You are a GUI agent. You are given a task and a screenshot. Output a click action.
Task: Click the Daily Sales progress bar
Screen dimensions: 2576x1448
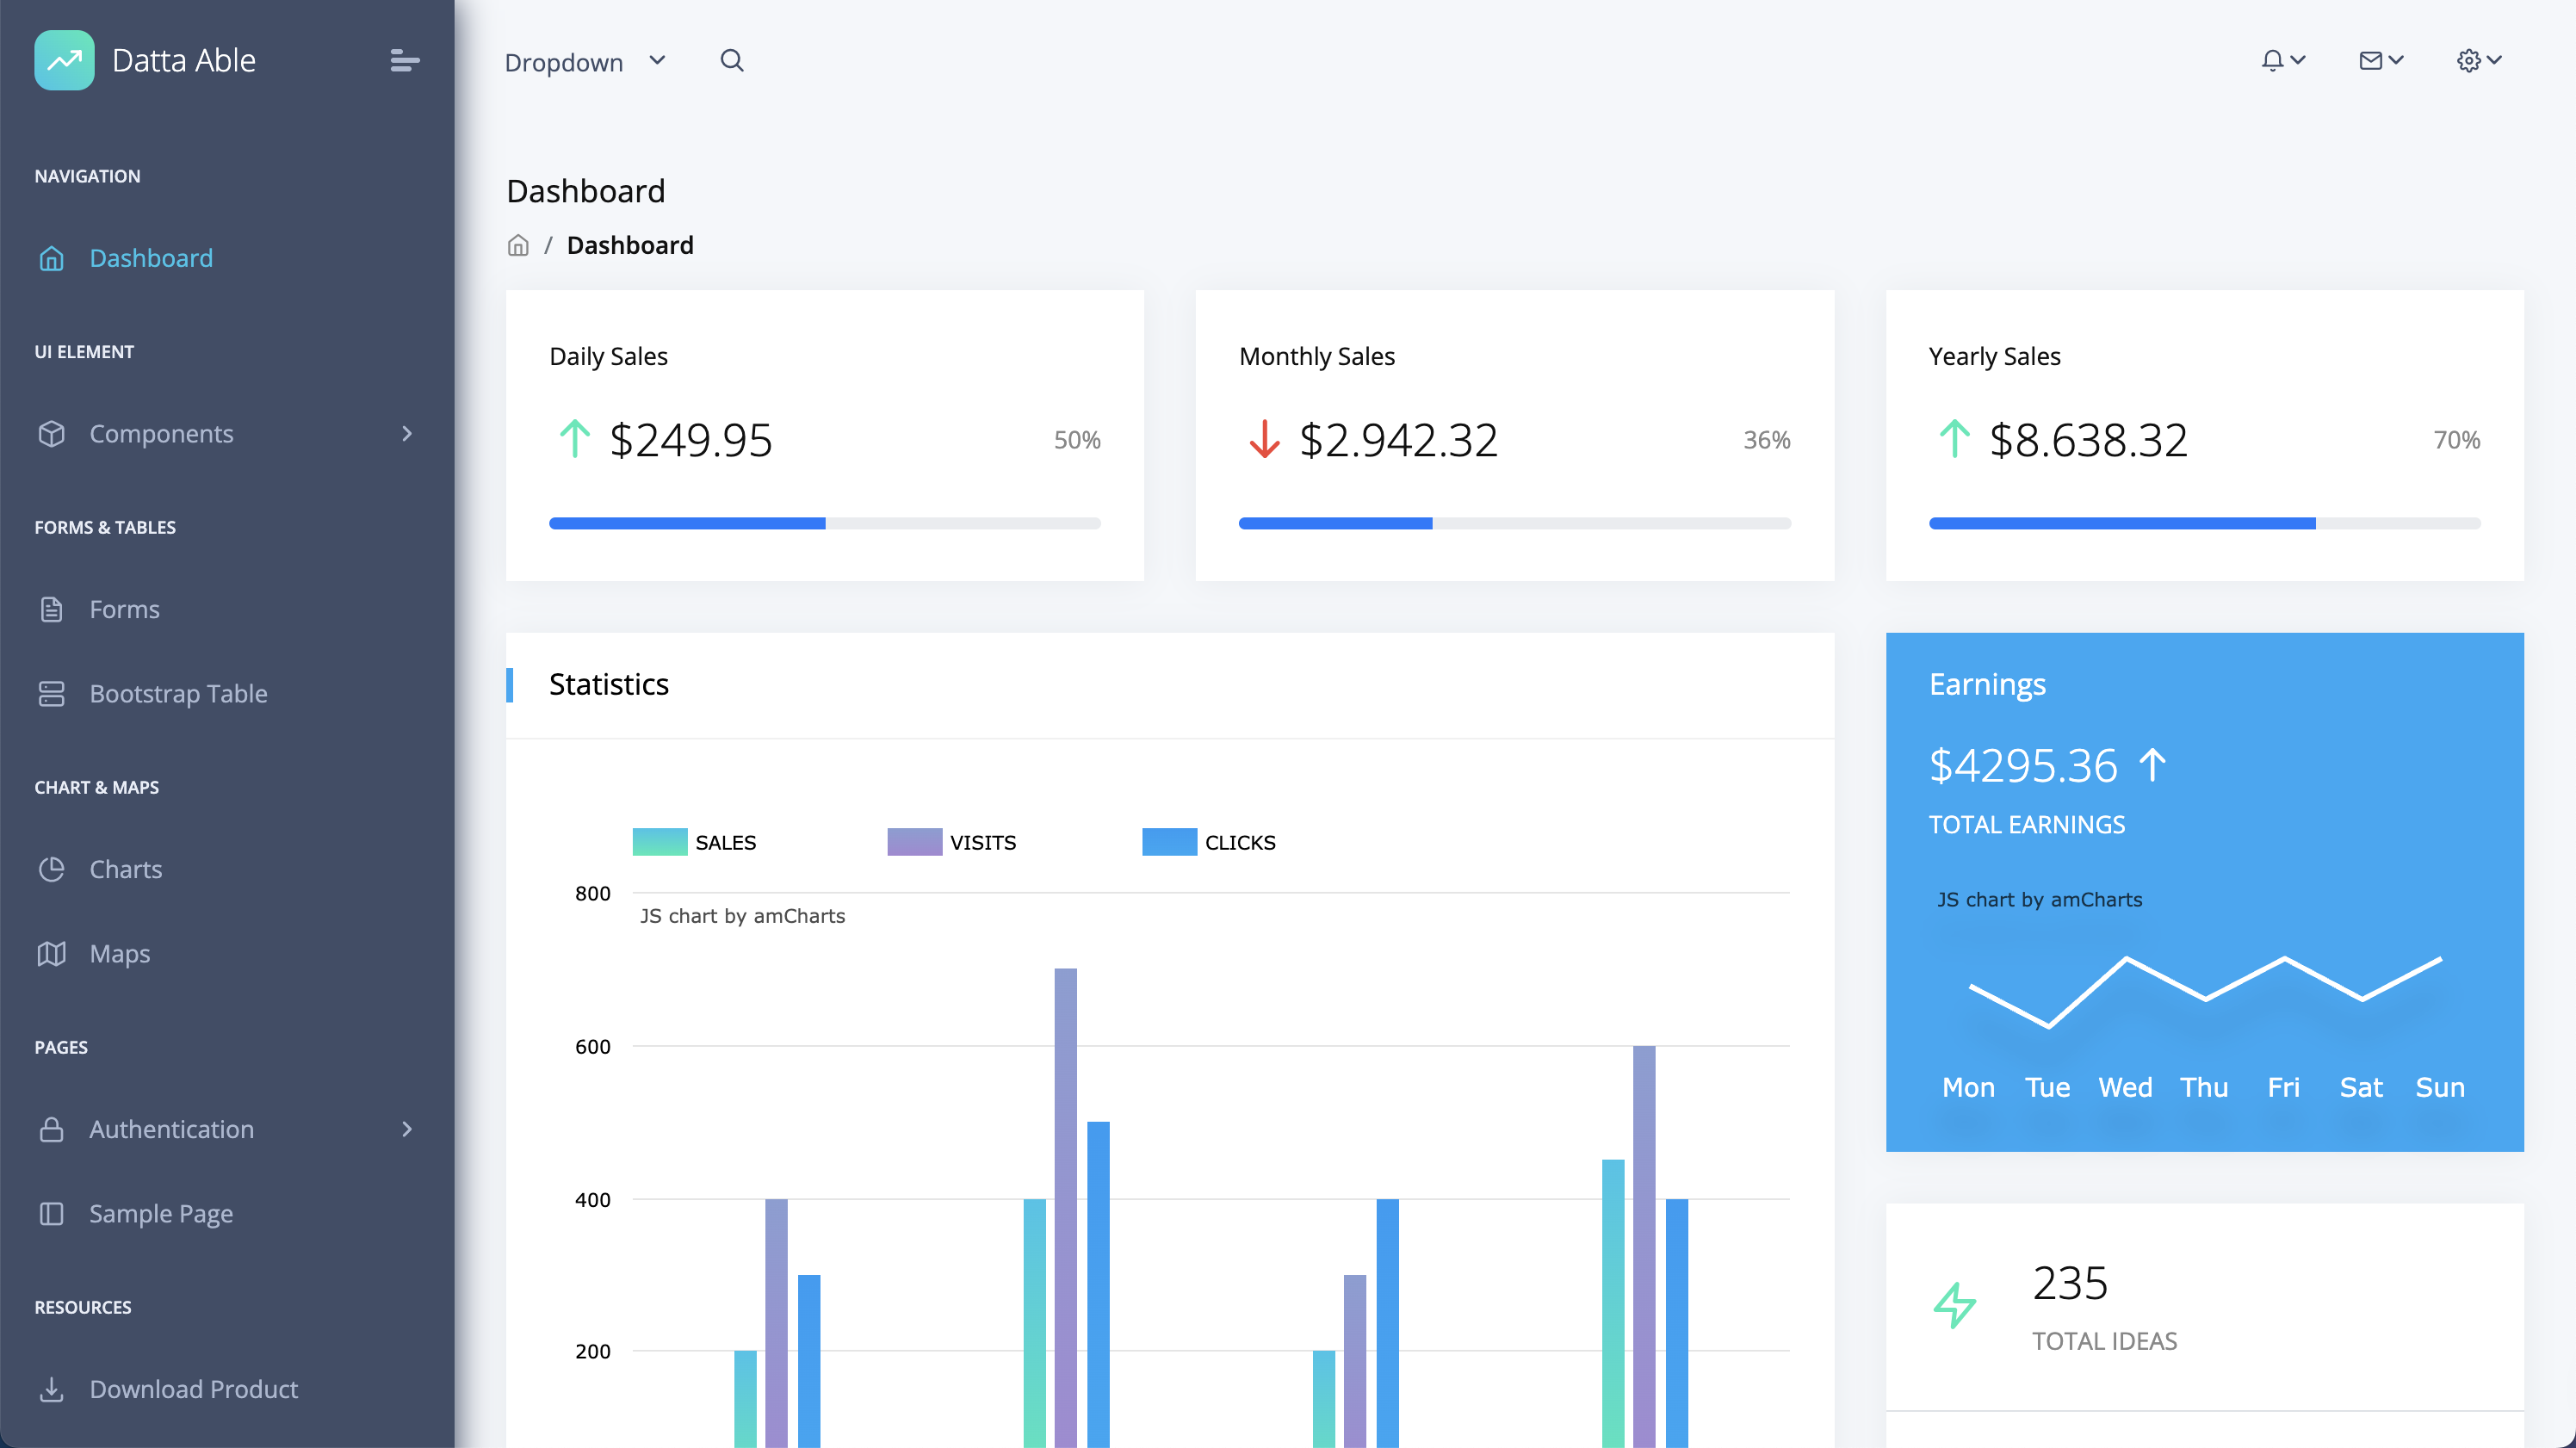point(824,523)
